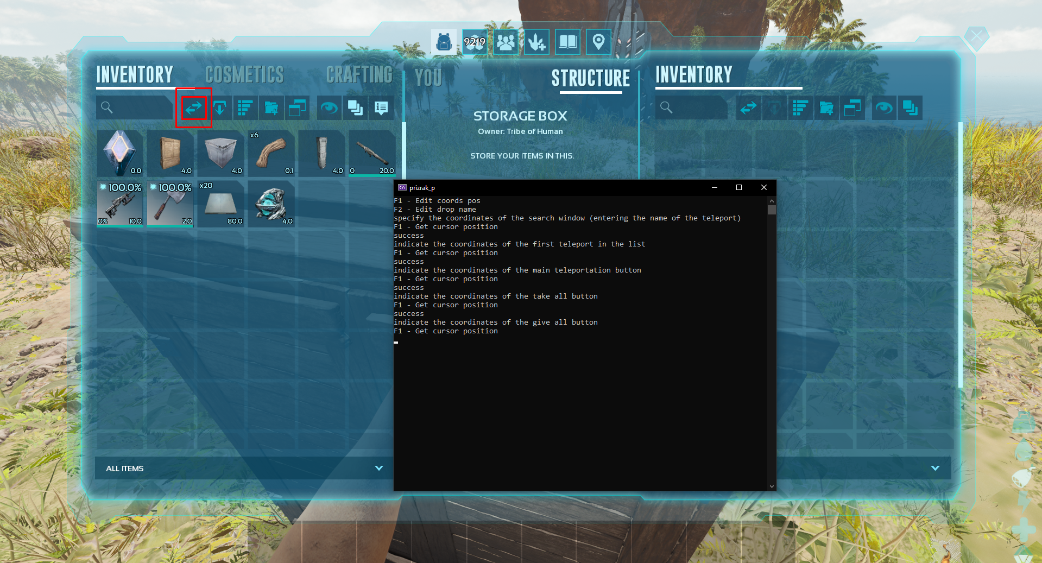This screenshot has width=1042, height=563.
Task: Click the left inventory transfer-all arrows icon
Action: tap(193, 108)
